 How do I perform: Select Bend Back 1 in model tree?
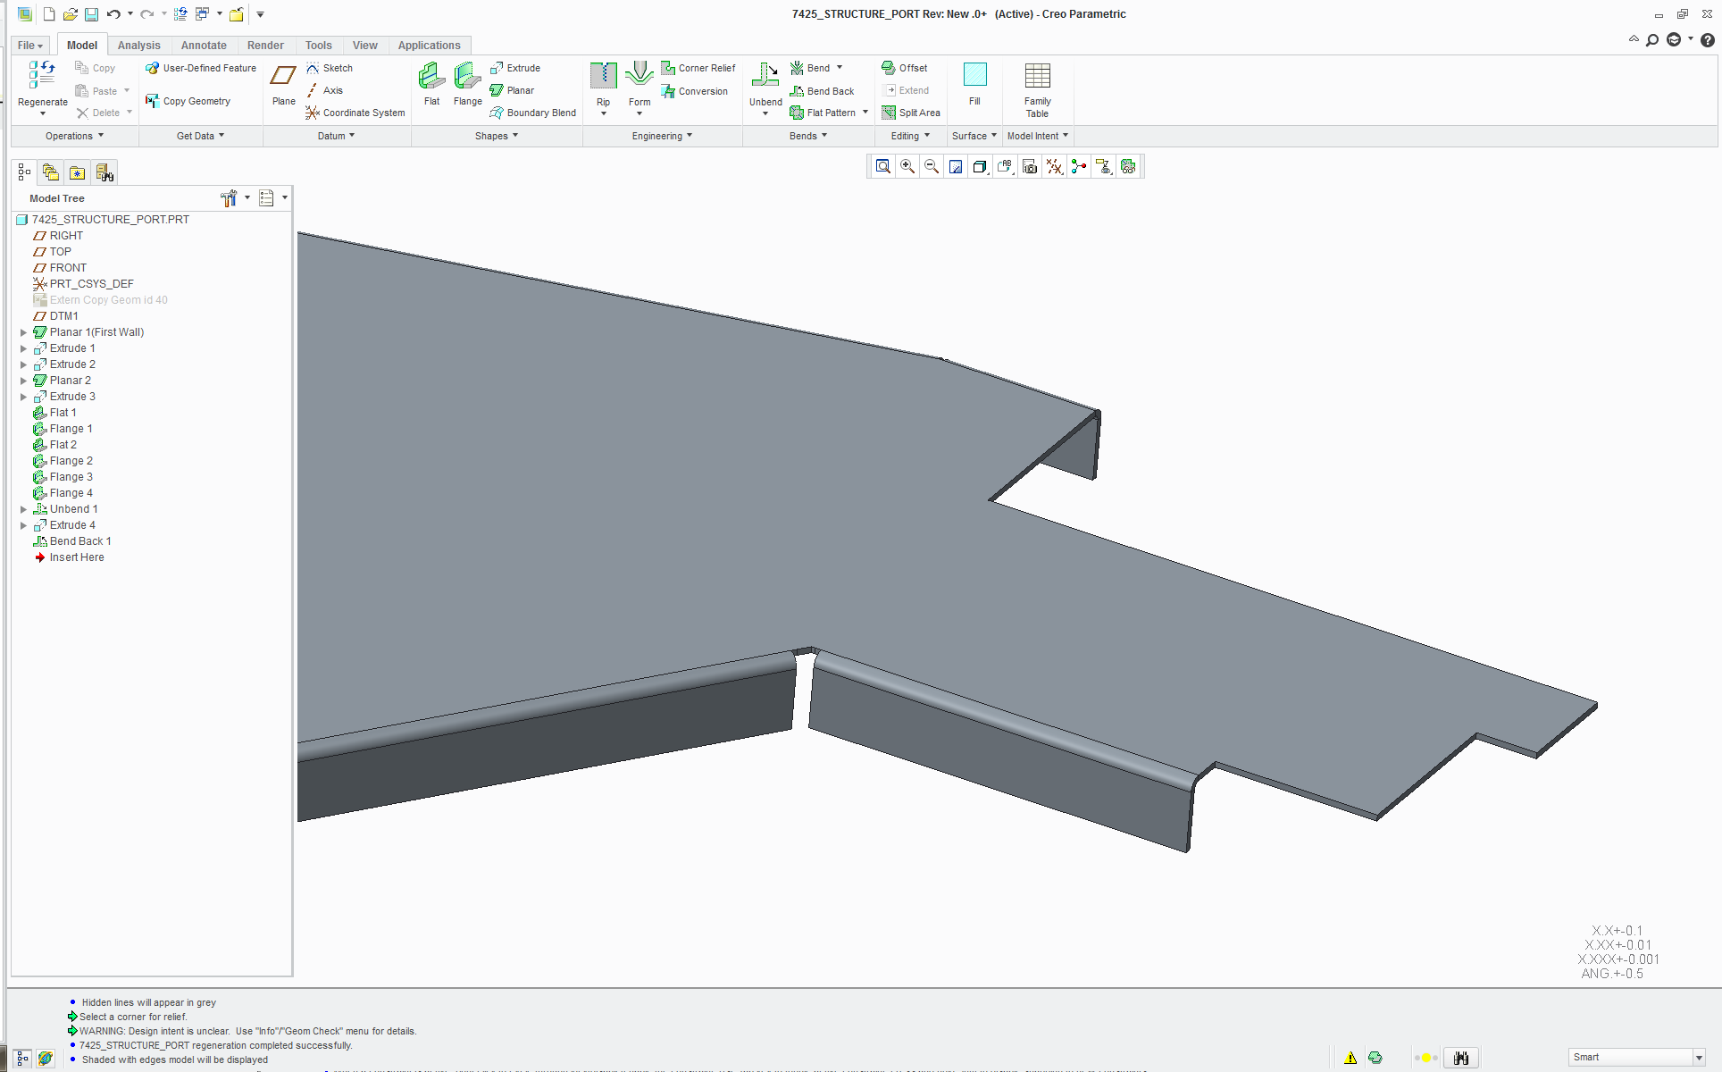click(x=72, y=541)
